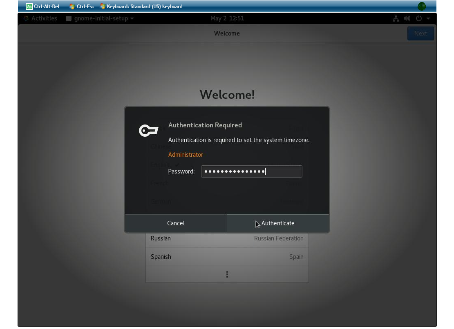Focus the Password input field

pyautogui.click(x=251, y=171)
